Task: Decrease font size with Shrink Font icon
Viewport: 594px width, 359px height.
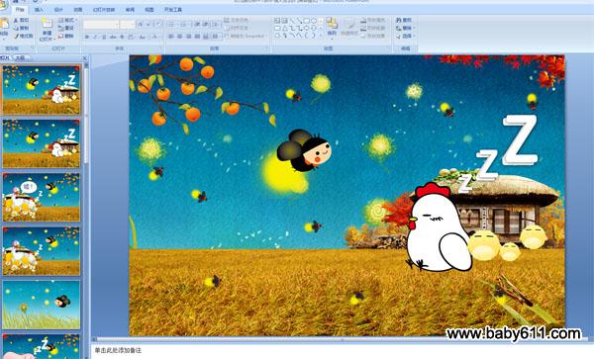Action: click(148, 25)
